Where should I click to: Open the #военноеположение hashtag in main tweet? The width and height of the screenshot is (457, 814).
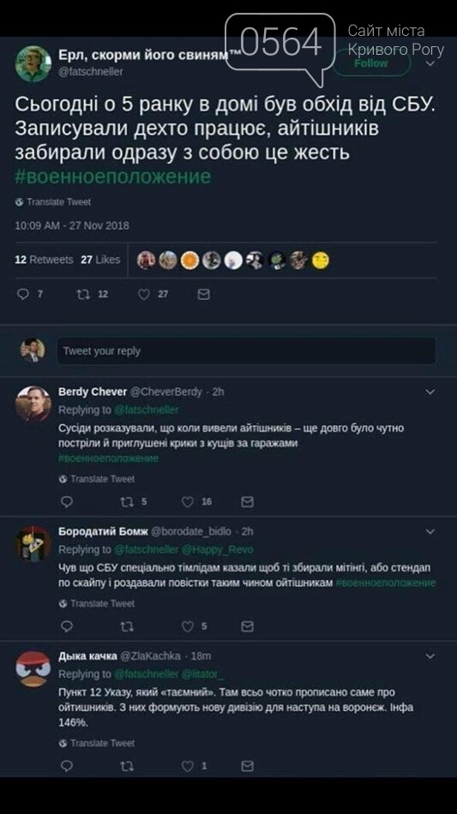pos(112,177)
